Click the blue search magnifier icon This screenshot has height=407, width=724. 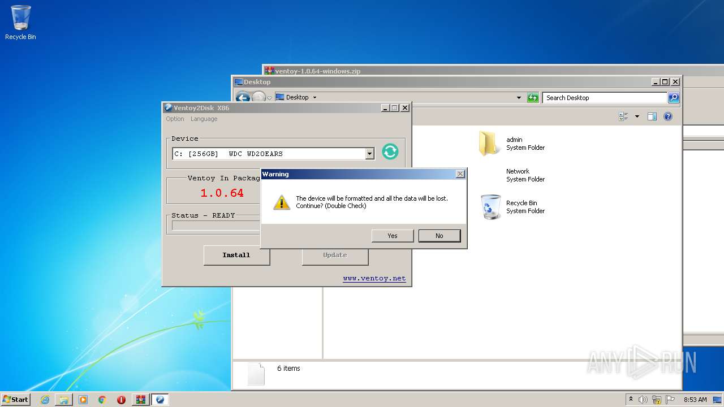click(x=673, y=98)
